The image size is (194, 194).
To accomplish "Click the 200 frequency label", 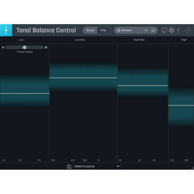I will point(53,160).
